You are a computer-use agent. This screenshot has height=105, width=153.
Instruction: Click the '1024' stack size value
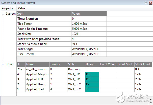75,34
